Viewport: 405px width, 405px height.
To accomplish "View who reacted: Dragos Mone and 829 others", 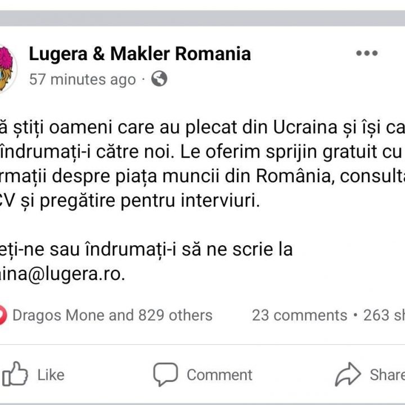I will pos(112,316).
